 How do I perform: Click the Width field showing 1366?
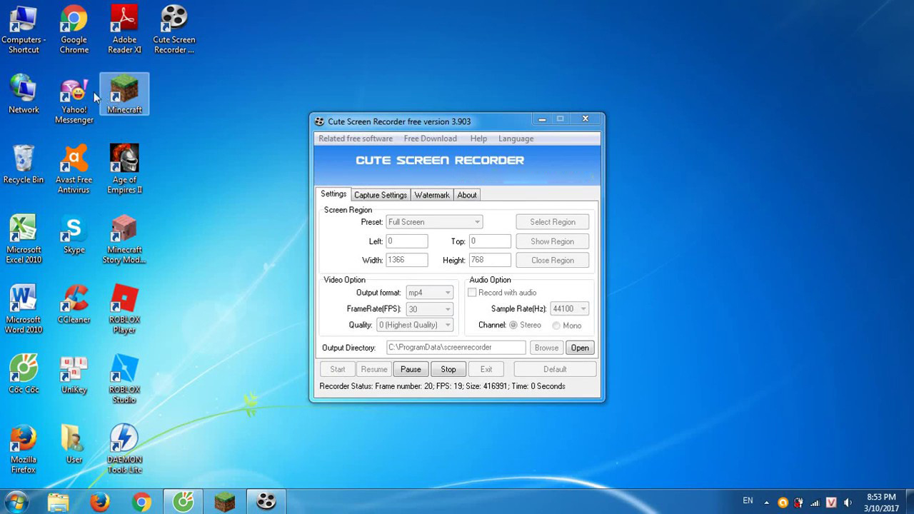(x=406, y=261)
